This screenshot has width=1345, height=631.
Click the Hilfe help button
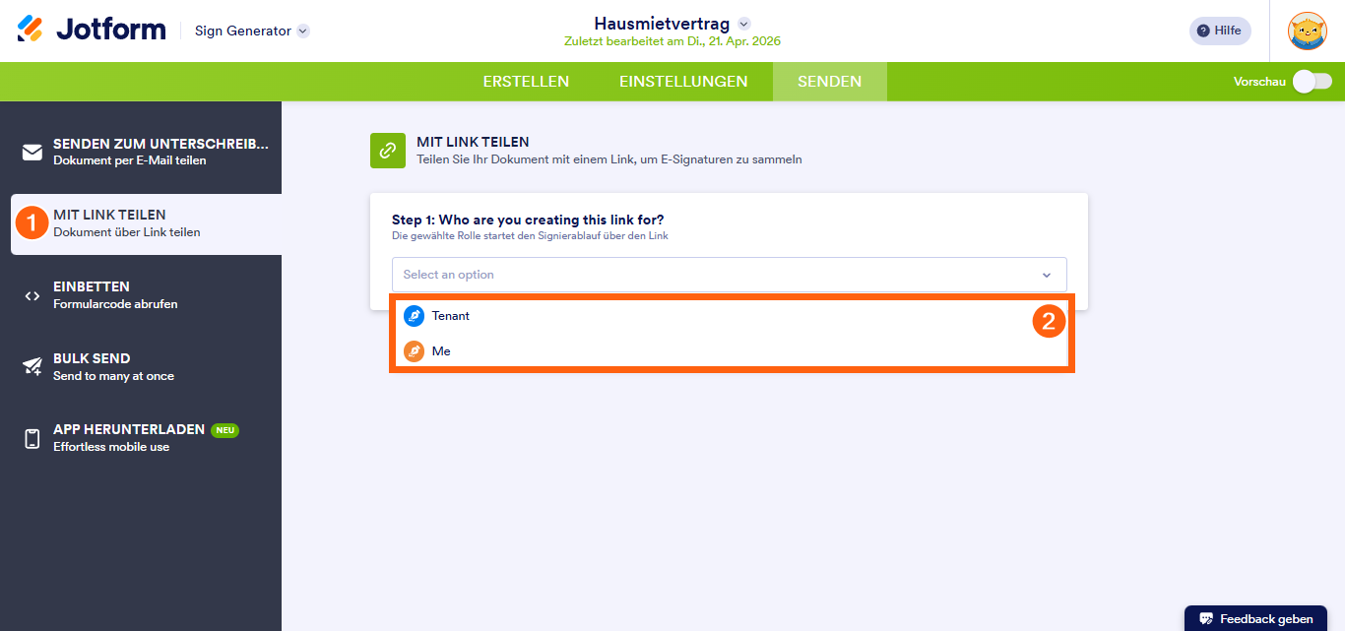click(1220, 31)
